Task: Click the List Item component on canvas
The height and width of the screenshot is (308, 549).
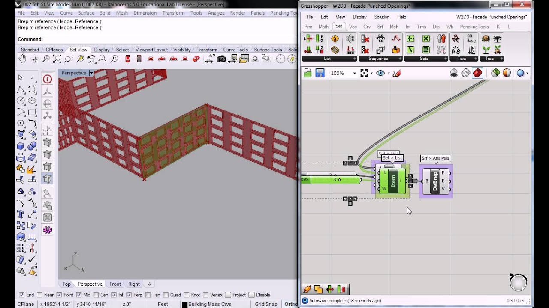Action: click(x=393, y=181)
